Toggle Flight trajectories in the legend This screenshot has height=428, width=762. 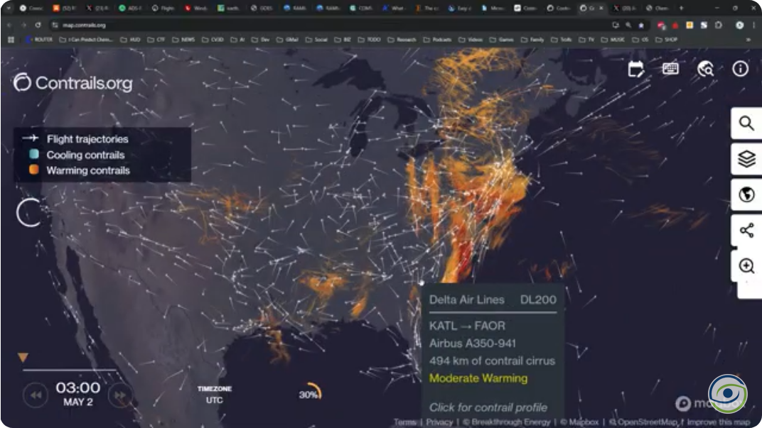87,139
